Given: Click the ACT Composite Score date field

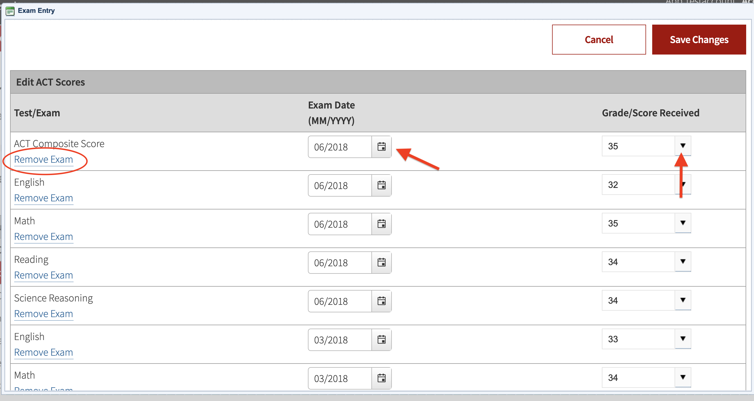Looking at the screenshot, I should coord(340,147).
